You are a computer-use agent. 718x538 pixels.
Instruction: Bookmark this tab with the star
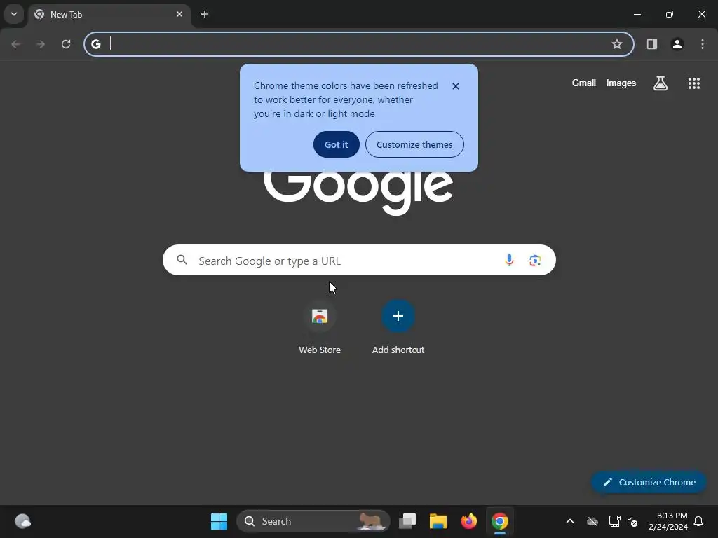point(617,44)
